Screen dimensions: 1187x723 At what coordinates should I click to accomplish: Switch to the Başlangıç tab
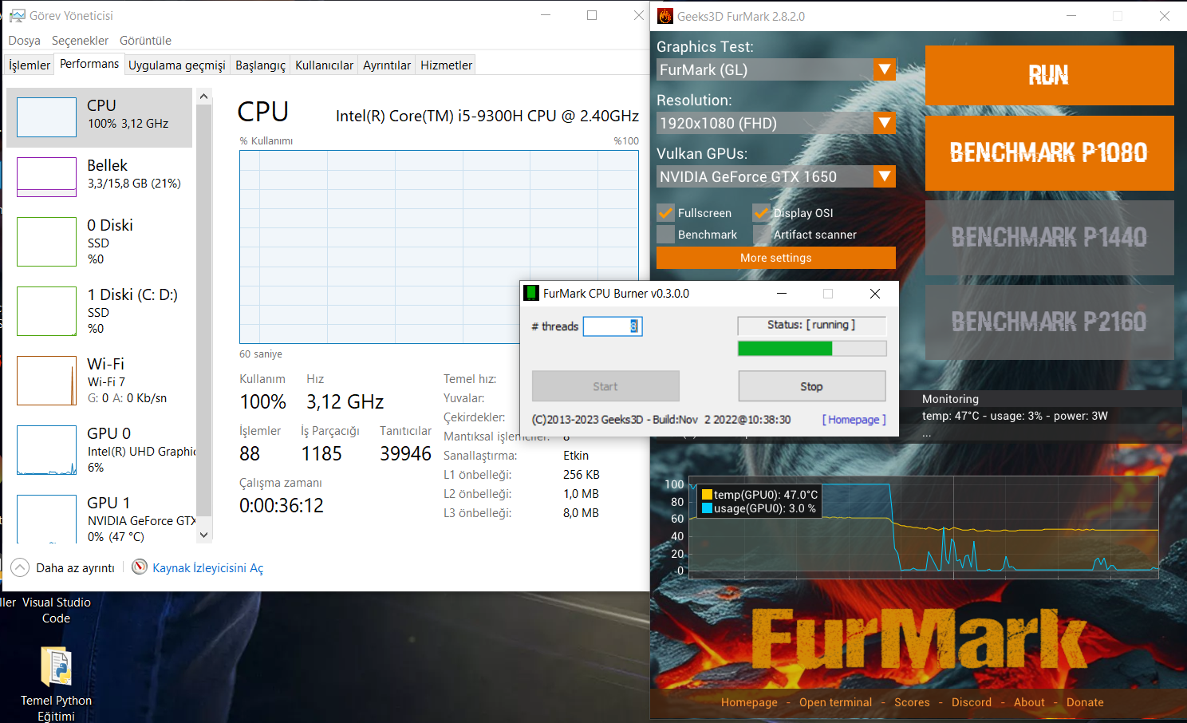pyautogui.click(x=260, y=65)
